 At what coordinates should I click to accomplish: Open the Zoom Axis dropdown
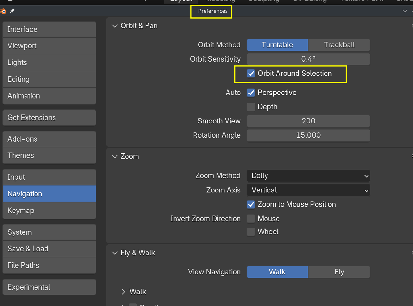[308, 190]
